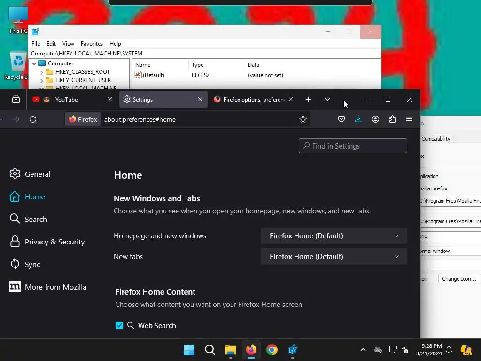Switch to Firefox options, preferences tab

tap(253, 100)
